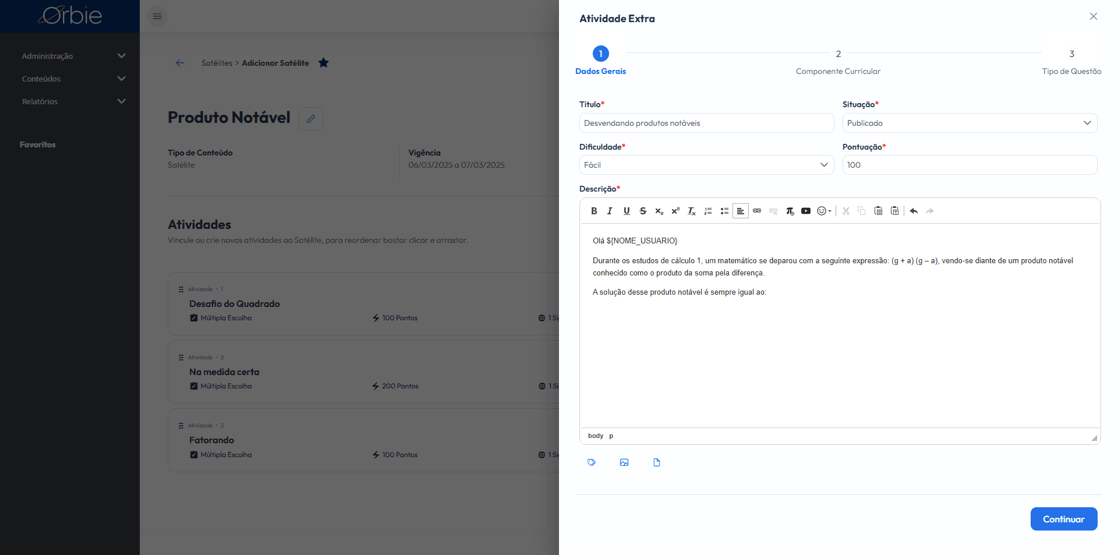Go to step 2 Componente Curricular

838,62
